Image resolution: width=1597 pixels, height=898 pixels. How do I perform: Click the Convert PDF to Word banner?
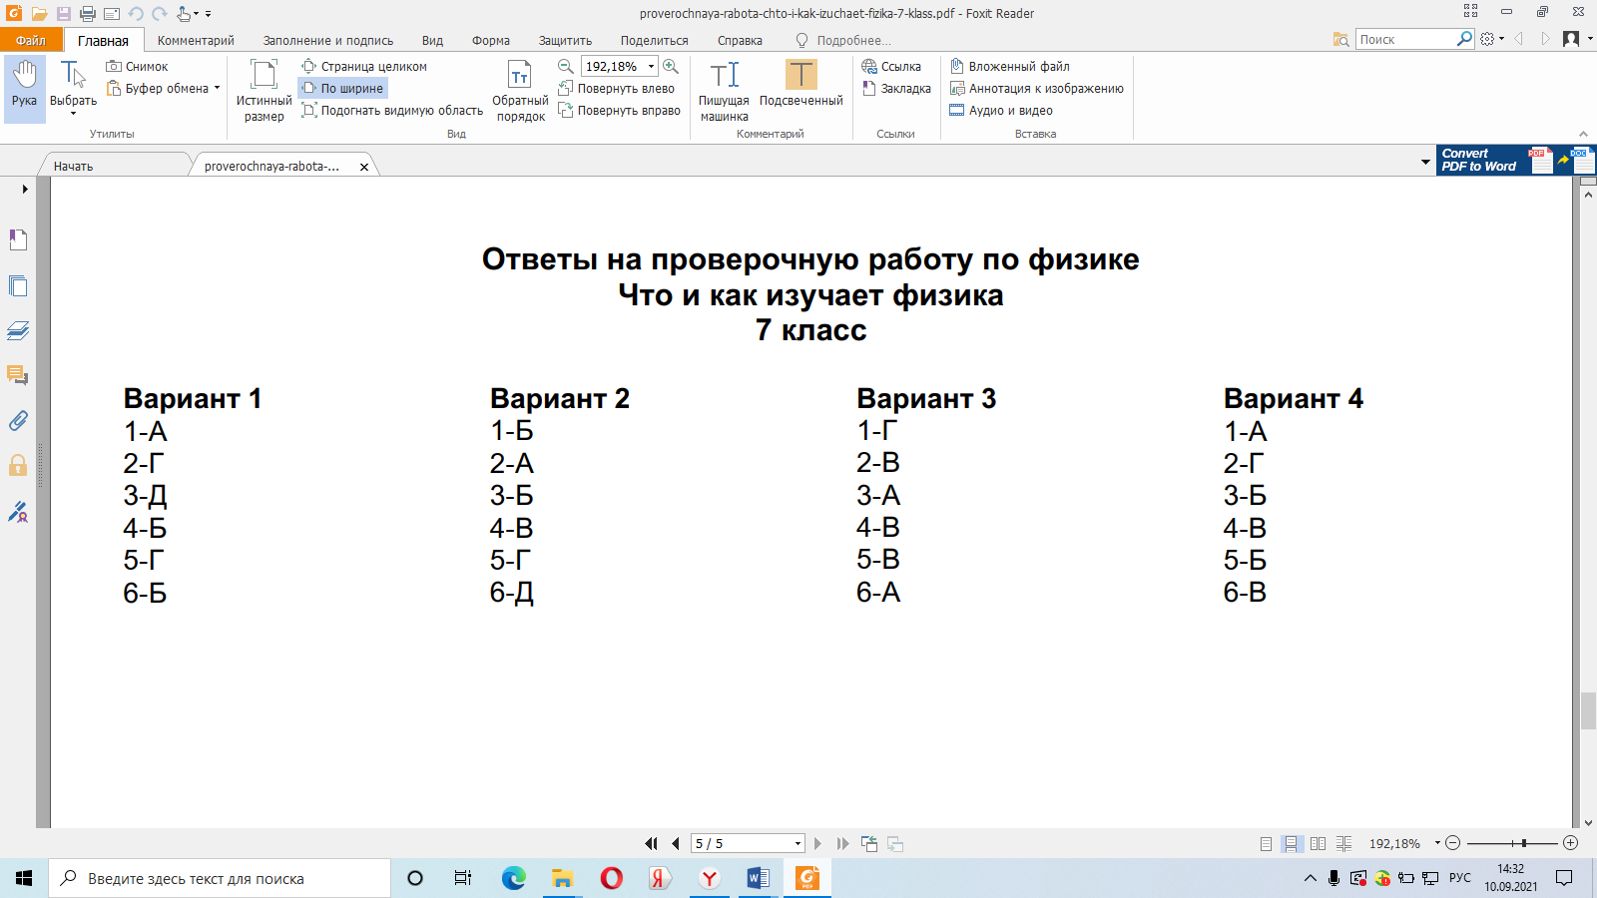pyautogui.click(x=1516, y=160)
